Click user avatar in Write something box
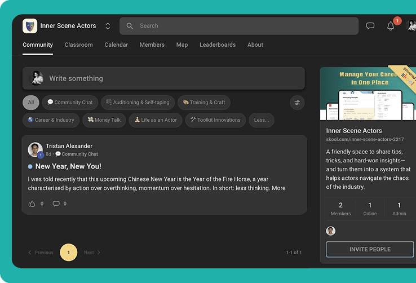The image size is (416, 283). click(36, 78)
